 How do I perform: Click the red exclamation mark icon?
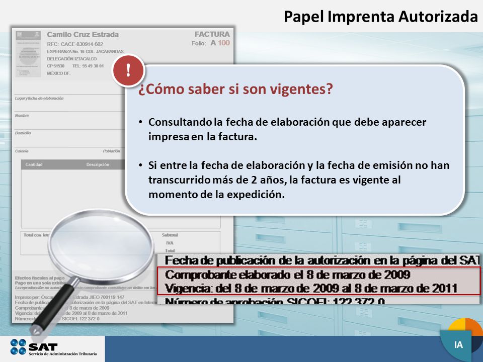point(128,70)
